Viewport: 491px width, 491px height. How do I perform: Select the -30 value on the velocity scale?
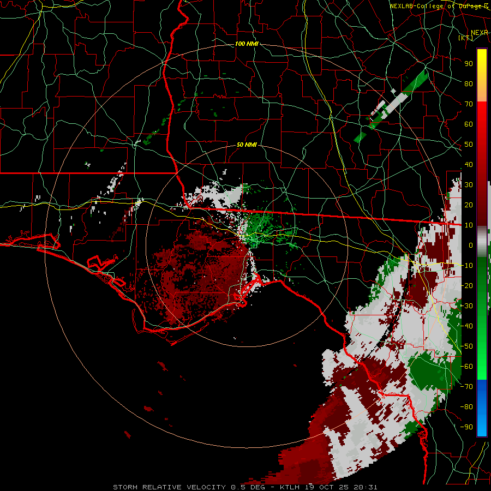pos(466,306)
